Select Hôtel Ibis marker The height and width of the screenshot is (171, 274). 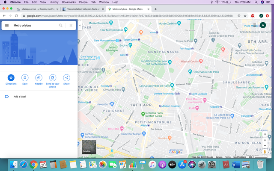[x=122, y=129]
